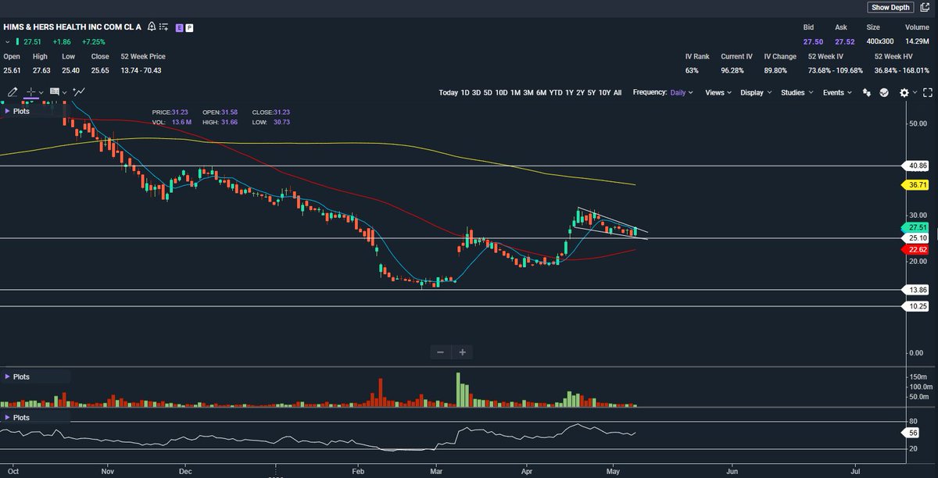Open chart settings gear
This screenshot has width=938, height=478.
[904, 92]
